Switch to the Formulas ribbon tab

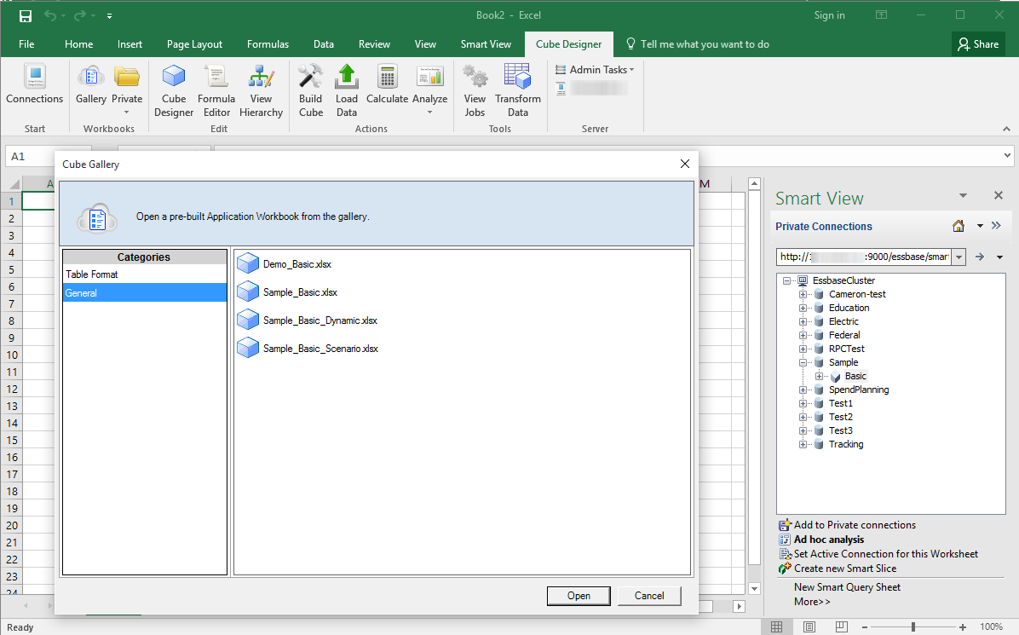pyautogui.click(x=268, y=44)
